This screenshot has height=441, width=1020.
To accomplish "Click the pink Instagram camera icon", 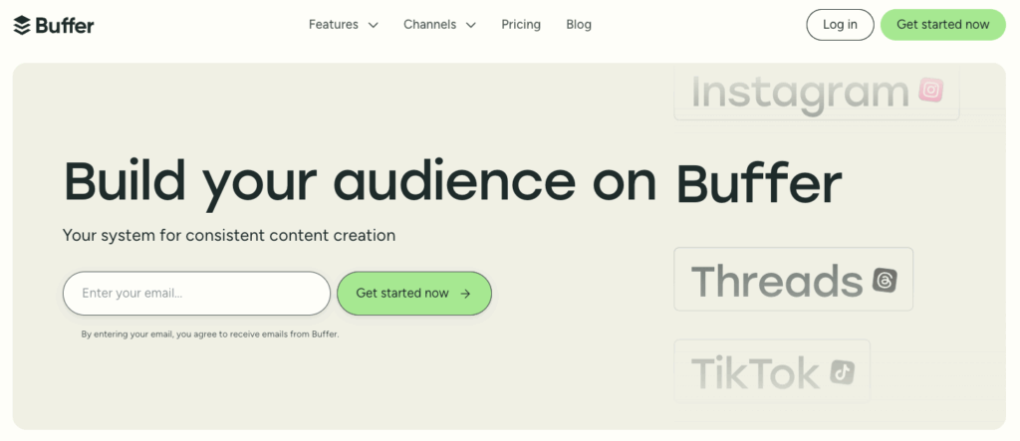I will pos(931,91).
